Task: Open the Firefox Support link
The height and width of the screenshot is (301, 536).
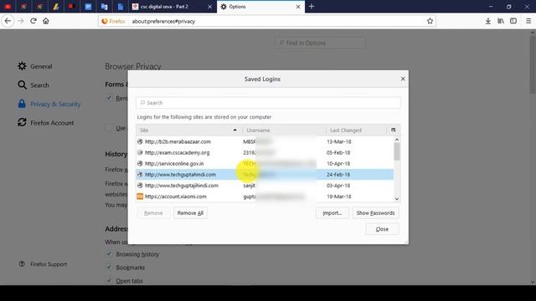Action: click(x=43, y=264)
